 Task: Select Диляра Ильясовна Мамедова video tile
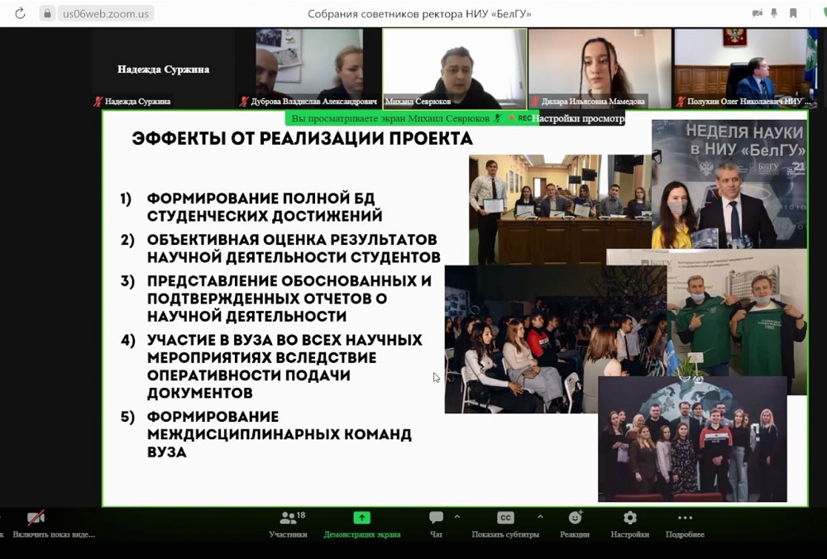tap(599, 68)
